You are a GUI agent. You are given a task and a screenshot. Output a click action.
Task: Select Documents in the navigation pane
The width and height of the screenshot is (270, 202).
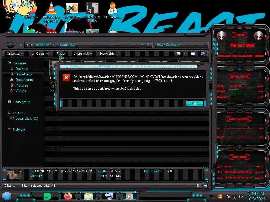pos(24,80)
